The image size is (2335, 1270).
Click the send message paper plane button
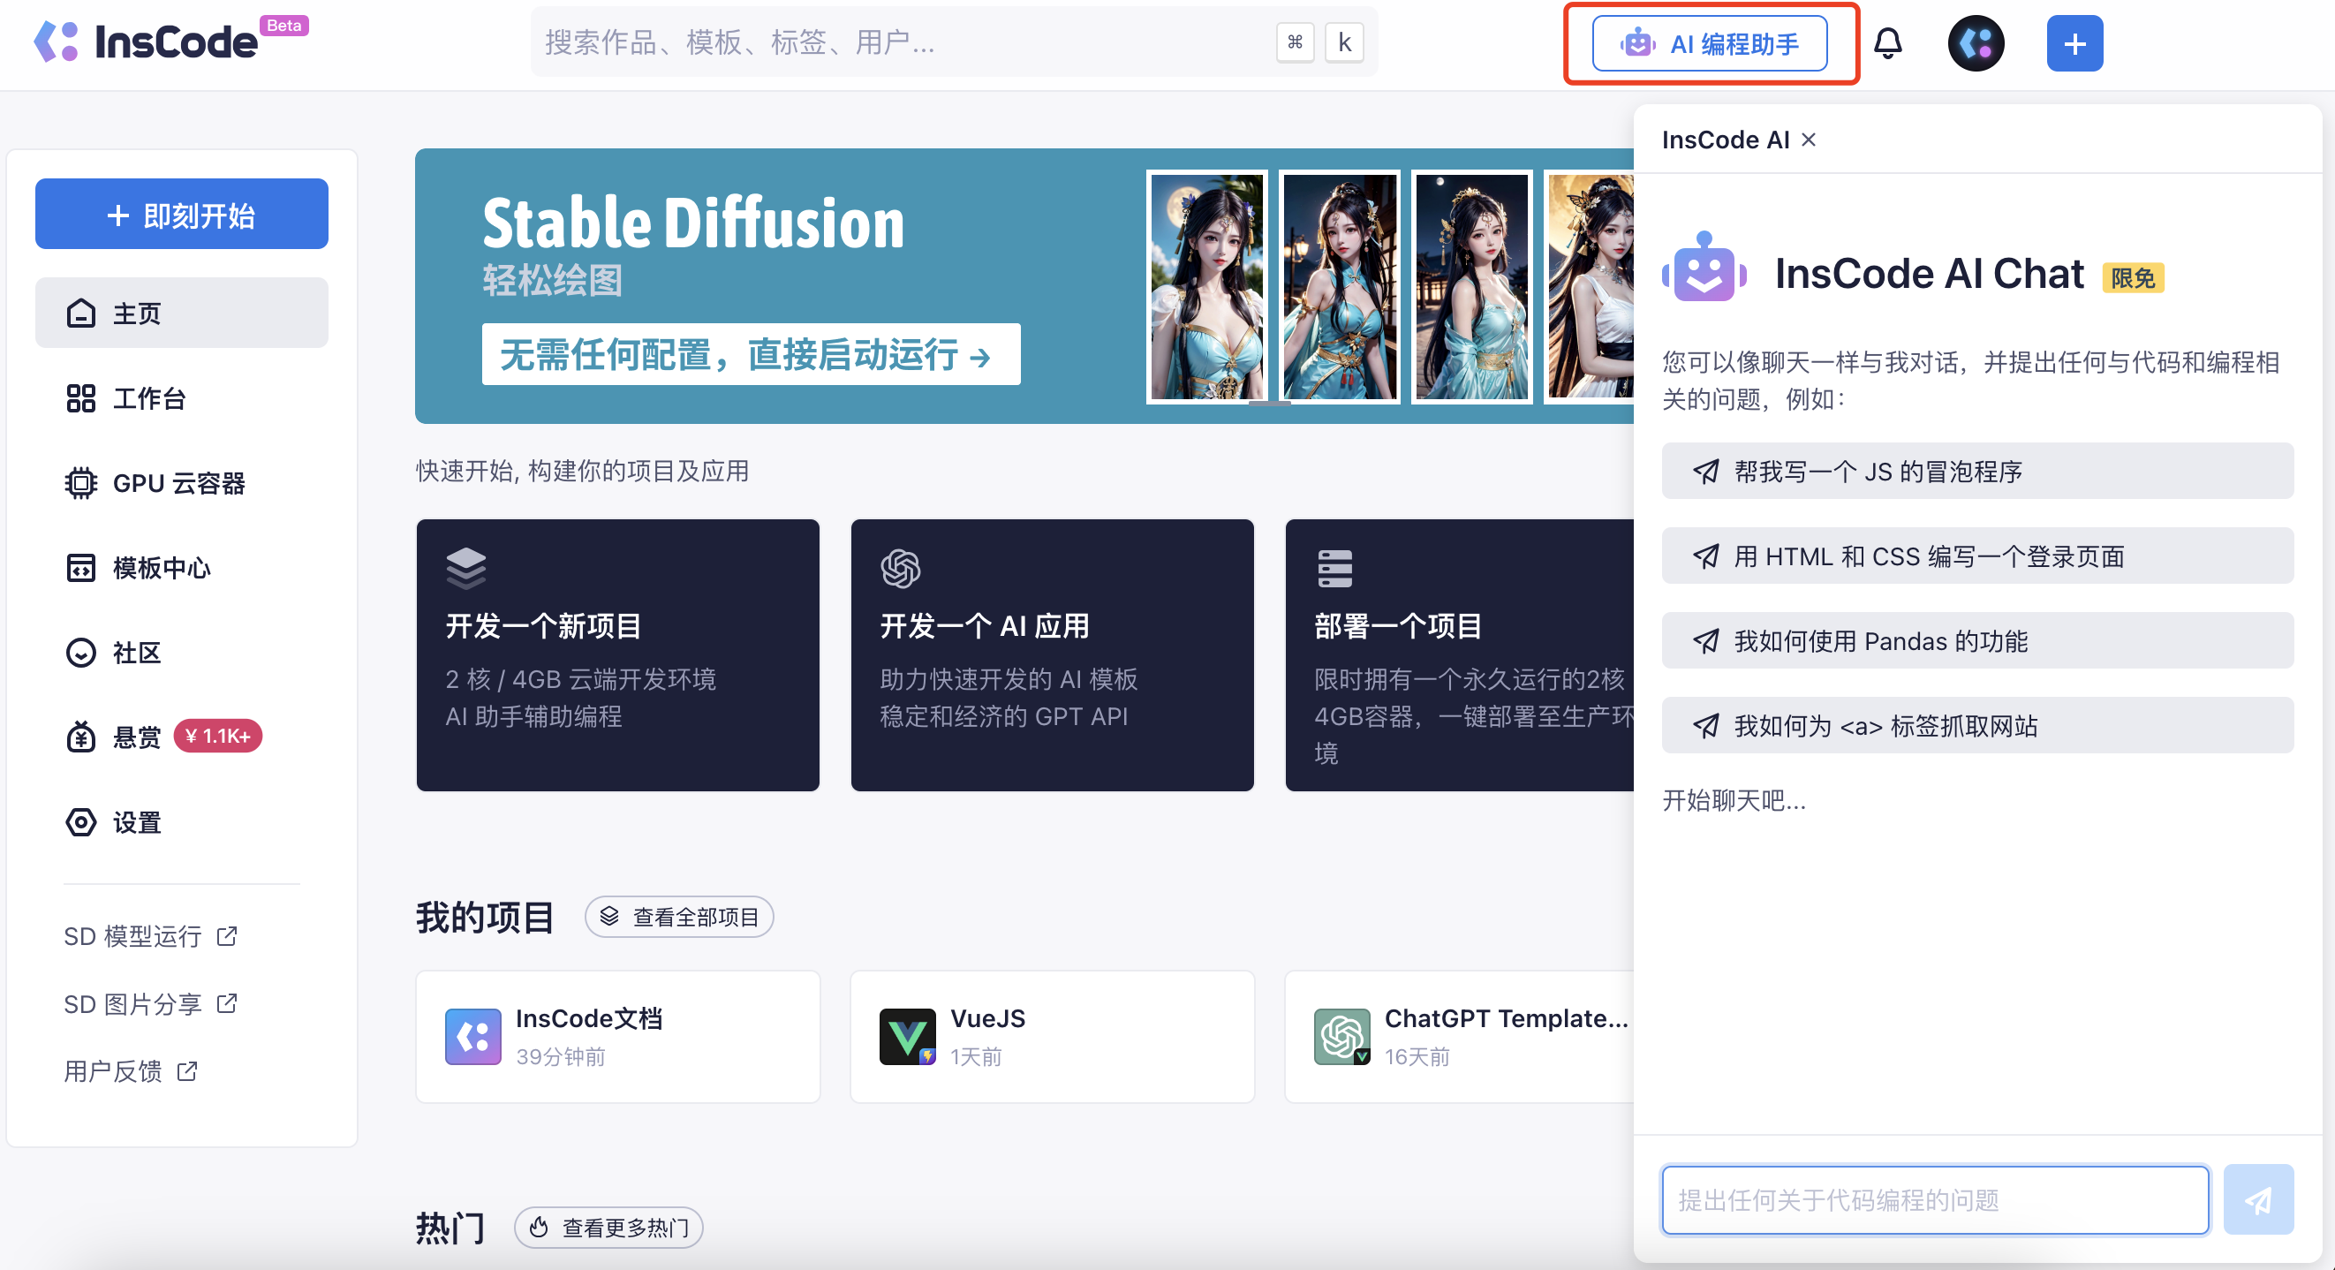[x=2258, y=1200]
